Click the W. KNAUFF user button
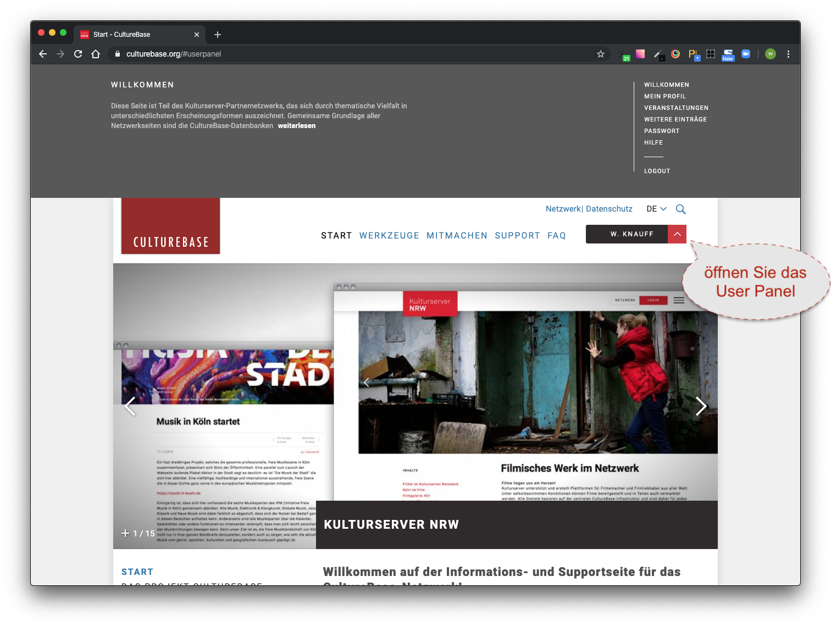 [x=627, y=234]
